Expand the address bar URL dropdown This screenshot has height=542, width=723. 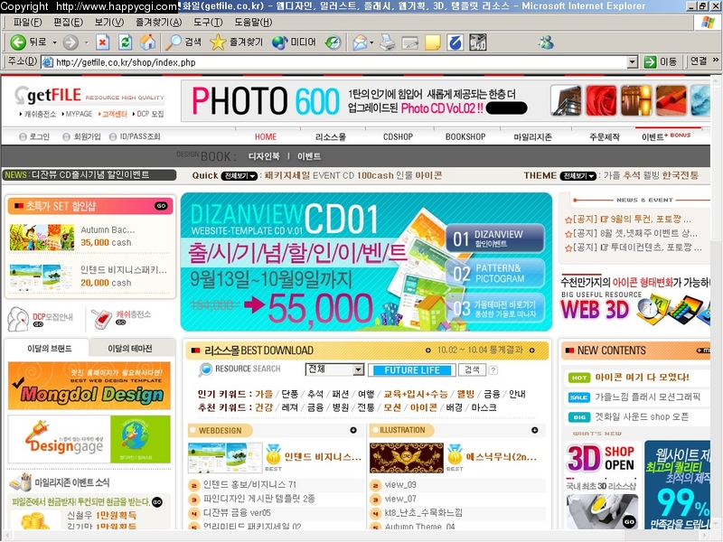[633, 61]
